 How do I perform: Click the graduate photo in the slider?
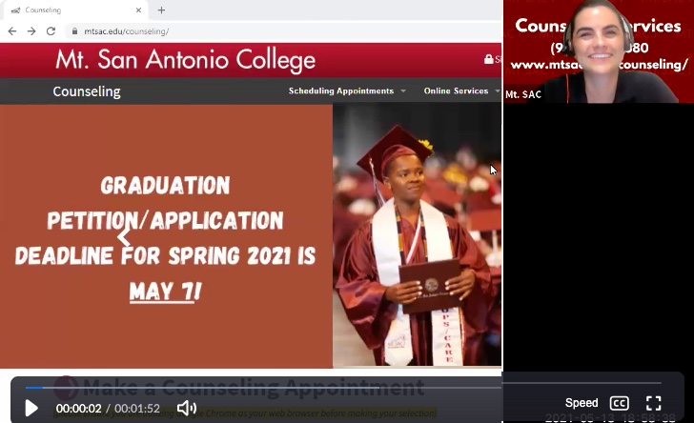(417, 235)
